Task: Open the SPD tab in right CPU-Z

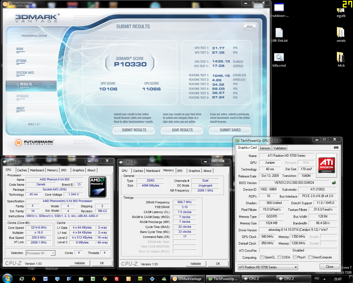Action: (180, 171)
